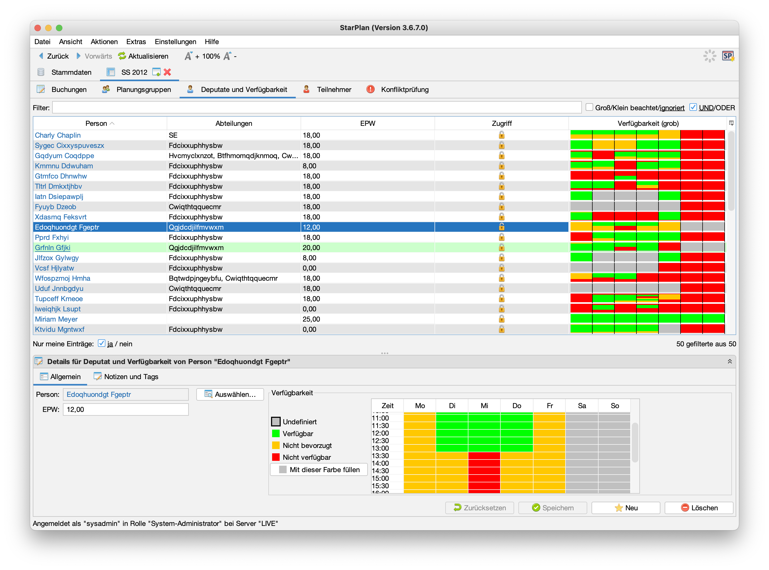Toggle Groß/Klein beachtet checkbox
The width and height of the screenshot is (769, 570).
(589, 107)
